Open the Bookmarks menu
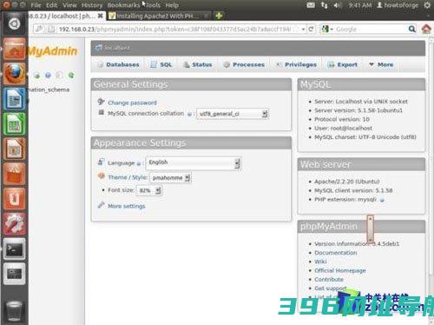Screen dimensions: 434x325 [x=123, y=5]
